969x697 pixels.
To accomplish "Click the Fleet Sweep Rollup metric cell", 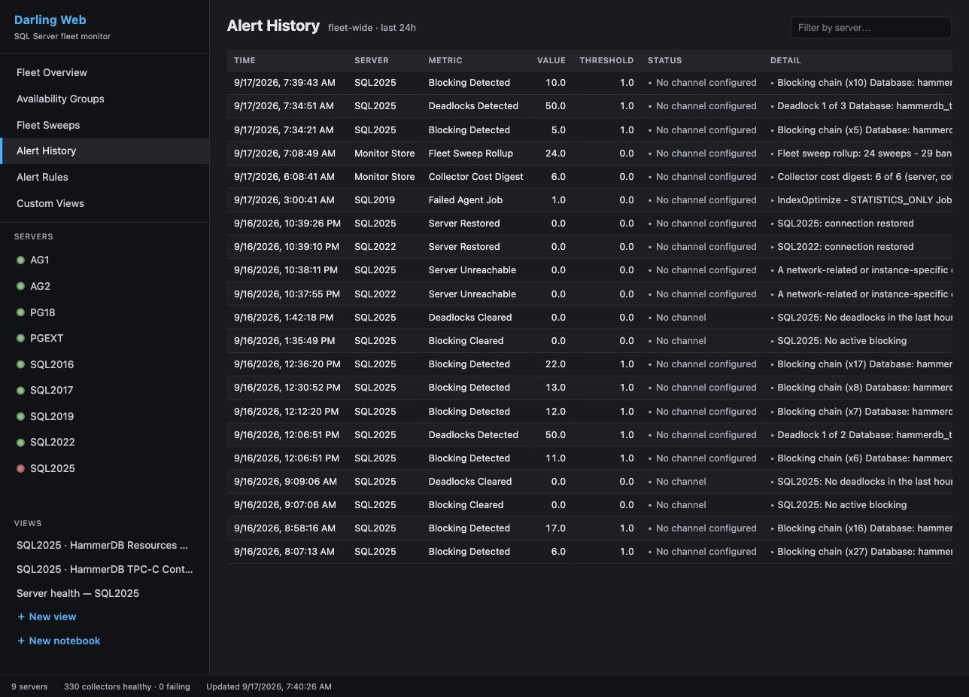I will 471,154.
